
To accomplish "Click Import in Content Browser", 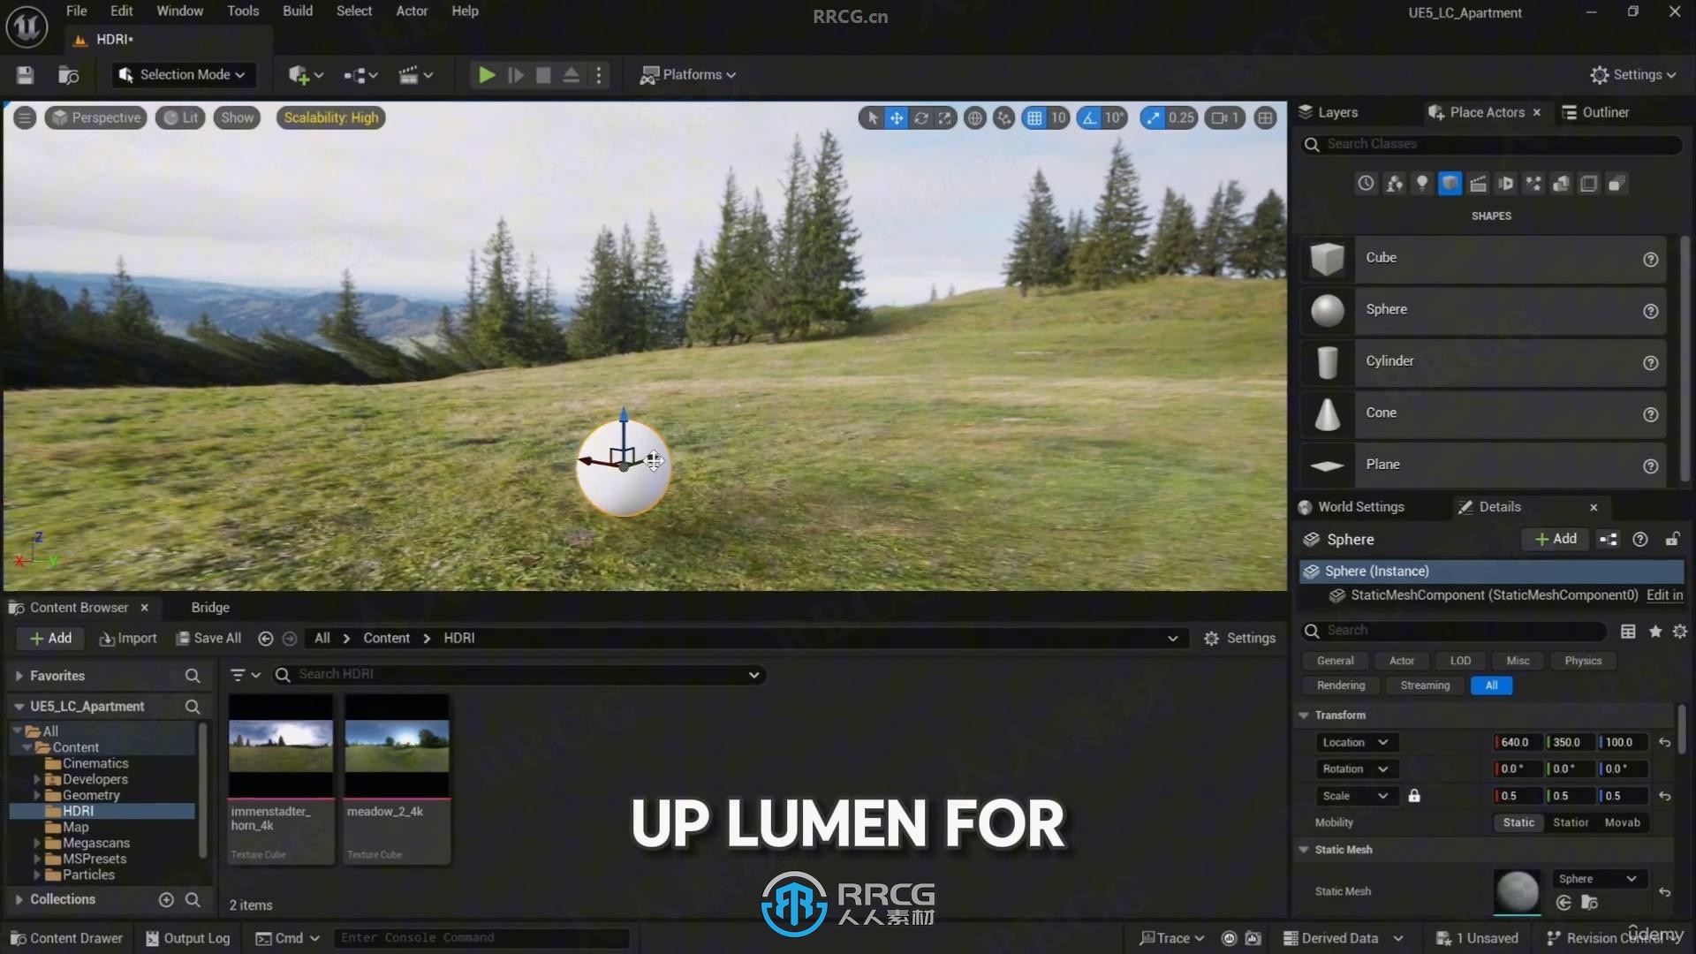I will 128,639.
